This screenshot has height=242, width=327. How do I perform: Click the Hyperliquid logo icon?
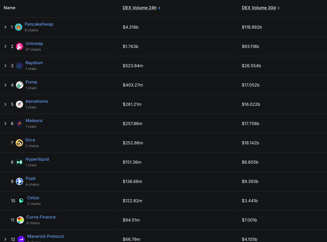[x=19, y=162]
